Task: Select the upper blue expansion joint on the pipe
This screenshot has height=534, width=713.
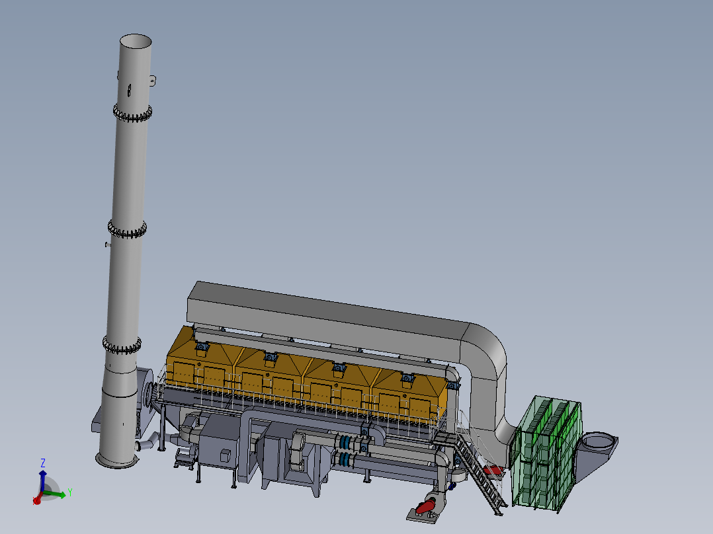Action: click(346, 442)
